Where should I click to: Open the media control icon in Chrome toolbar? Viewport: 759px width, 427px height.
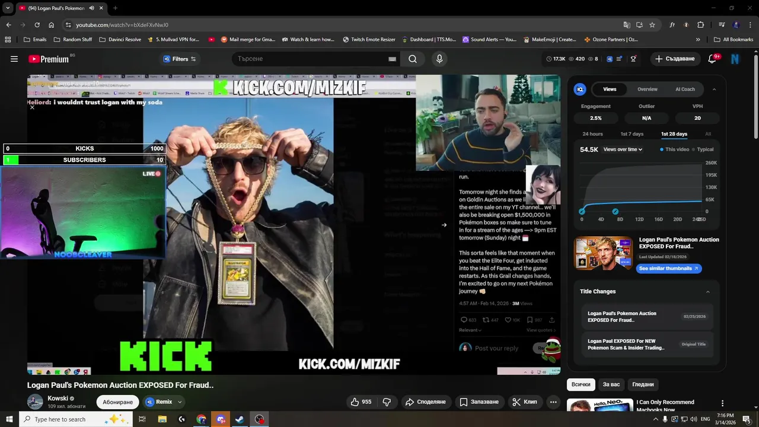point(722,25)
